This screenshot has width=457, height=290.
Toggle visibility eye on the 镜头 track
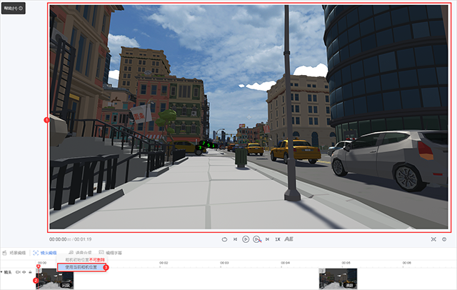coord(24,272)
